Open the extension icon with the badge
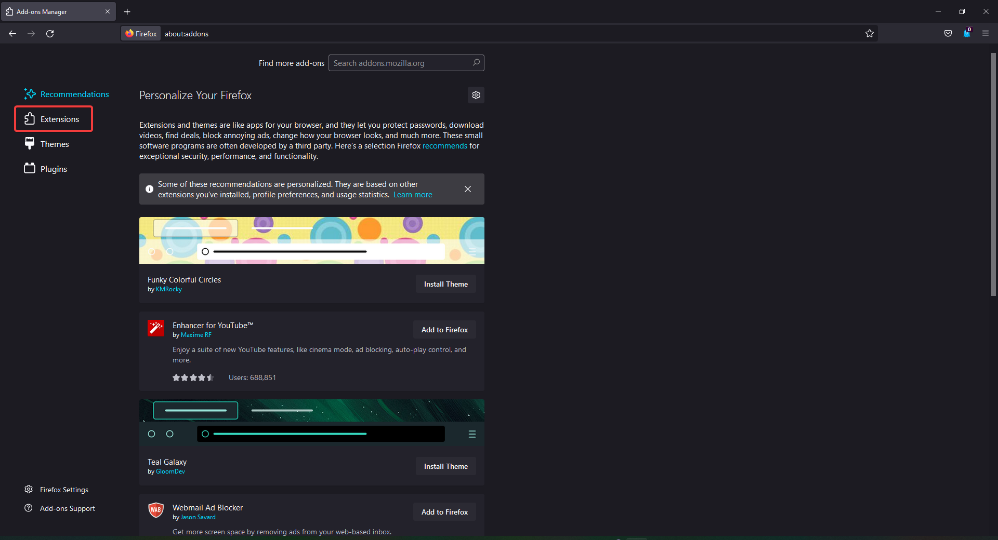Viewport: 998px width, 540px height. pyautogui.click(x=967, y=33)
